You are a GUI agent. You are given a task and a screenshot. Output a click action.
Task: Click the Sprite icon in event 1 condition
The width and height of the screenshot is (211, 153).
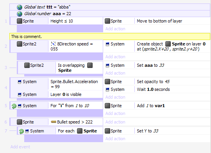click(20, 21)
